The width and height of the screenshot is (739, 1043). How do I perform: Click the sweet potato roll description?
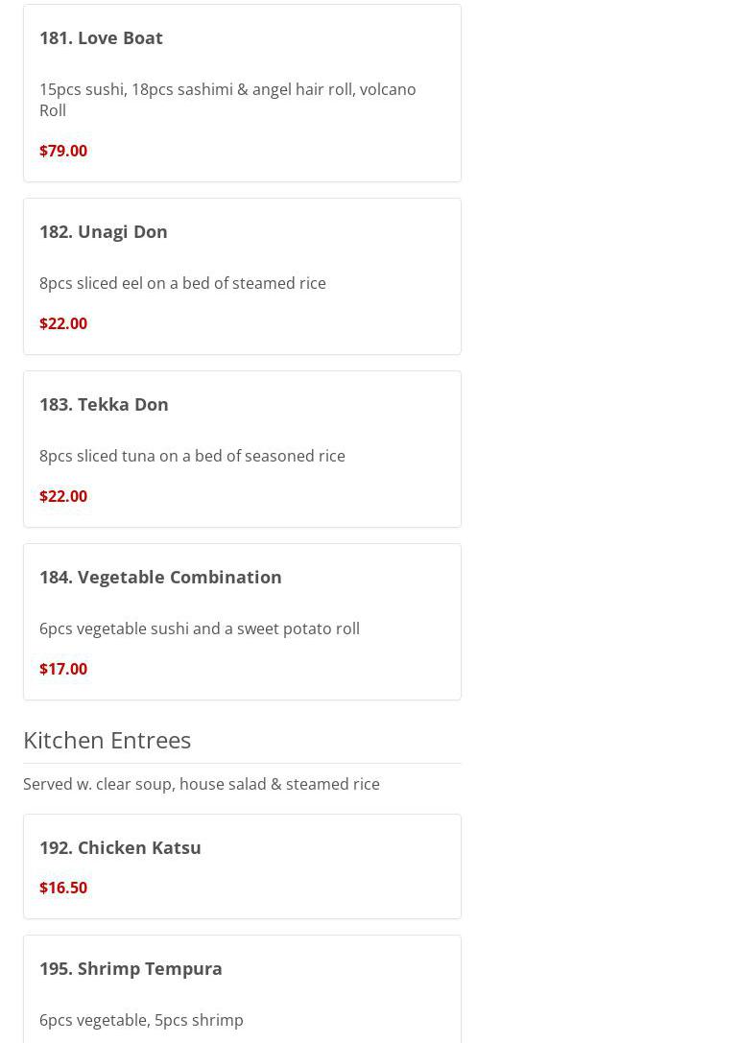pos(200,628)
